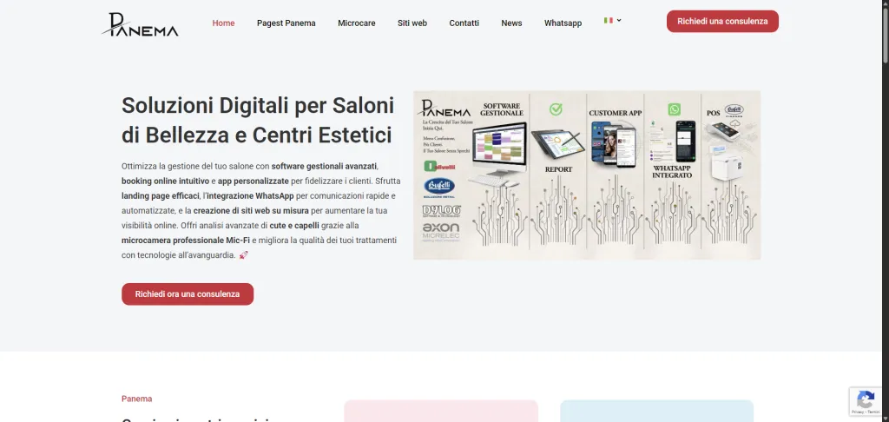Select Siti web in the navigation
The image size is (889, 422).
[x=412, y=23]
